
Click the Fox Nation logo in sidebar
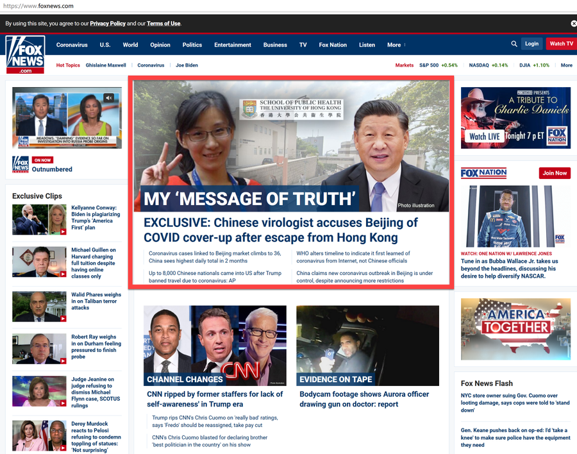(483, 173)
